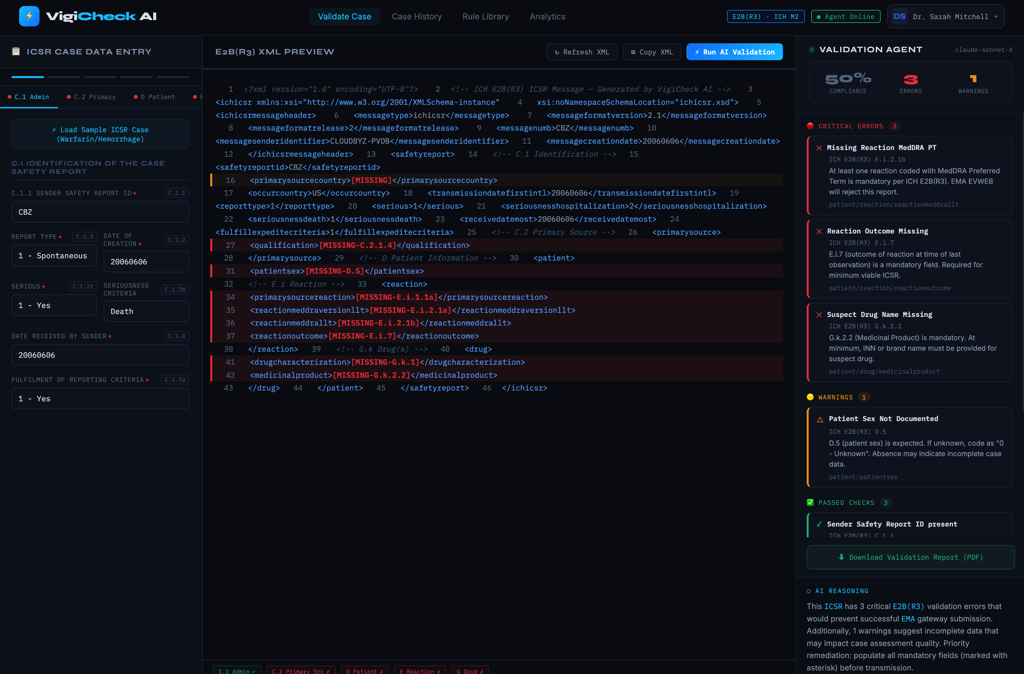Switch to the Validate Case tab
This screenshot has width=1024, height=674.
tap(344, 16)
